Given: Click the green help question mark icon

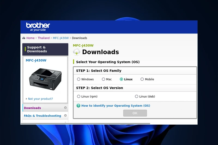Looking at the screenshot, I should point(78,106).
